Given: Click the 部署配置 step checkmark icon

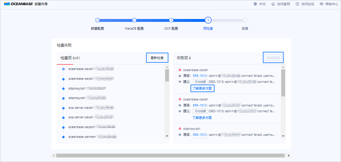Looking at the screenshot, I should pos(97,20).
